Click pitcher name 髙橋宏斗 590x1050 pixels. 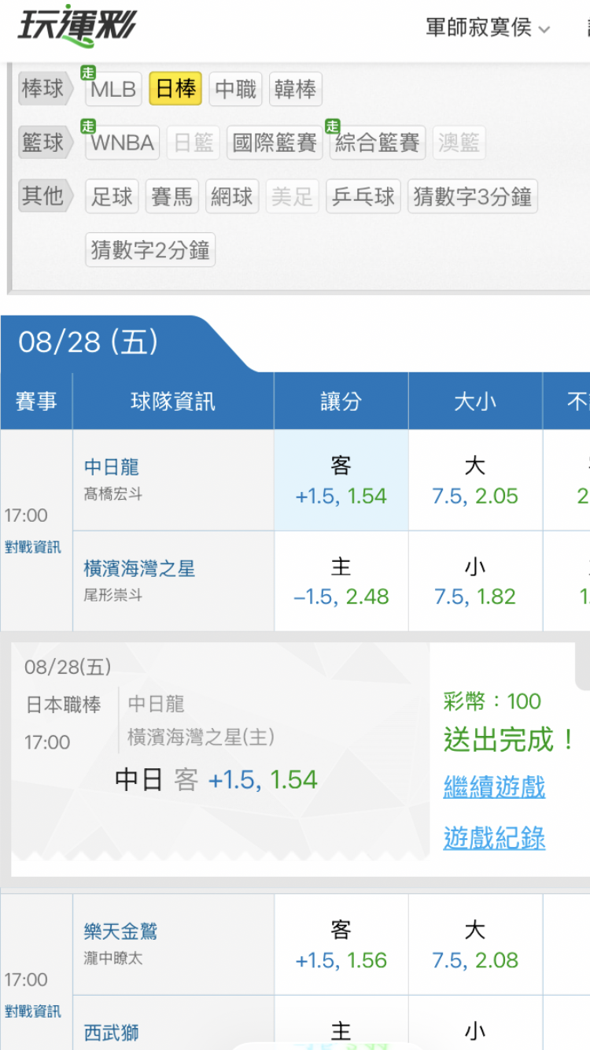pyautogui.click(x=113, y=494)
